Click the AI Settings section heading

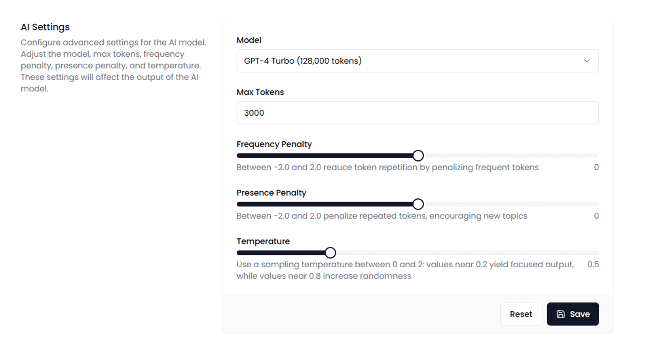point(45,27)
